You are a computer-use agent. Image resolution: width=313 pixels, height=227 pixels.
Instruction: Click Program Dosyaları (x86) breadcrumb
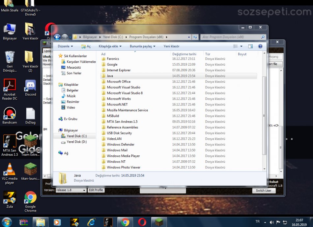point(146,37)
